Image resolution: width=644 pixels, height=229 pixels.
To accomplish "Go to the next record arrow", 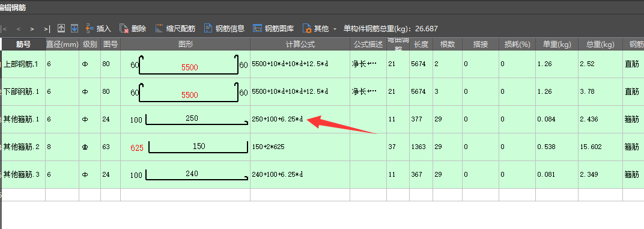I will [32, 29].
